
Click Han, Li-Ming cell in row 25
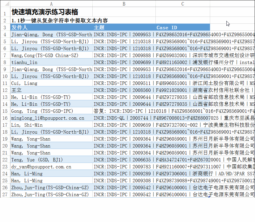(x=51, y=181)
